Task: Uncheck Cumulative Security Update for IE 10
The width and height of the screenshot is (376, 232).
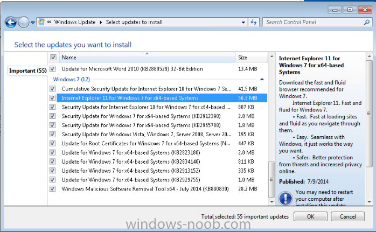Action: click(52, 89)
